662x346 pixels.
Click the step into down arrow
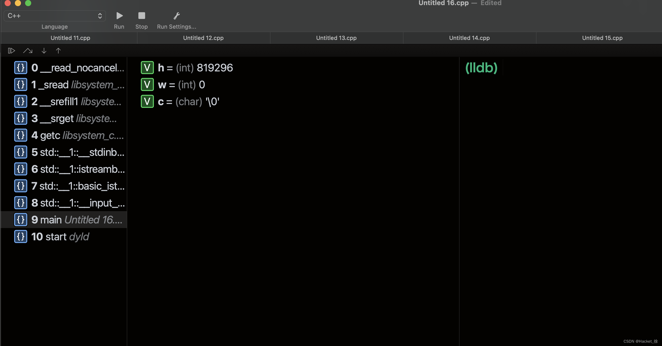44,51
